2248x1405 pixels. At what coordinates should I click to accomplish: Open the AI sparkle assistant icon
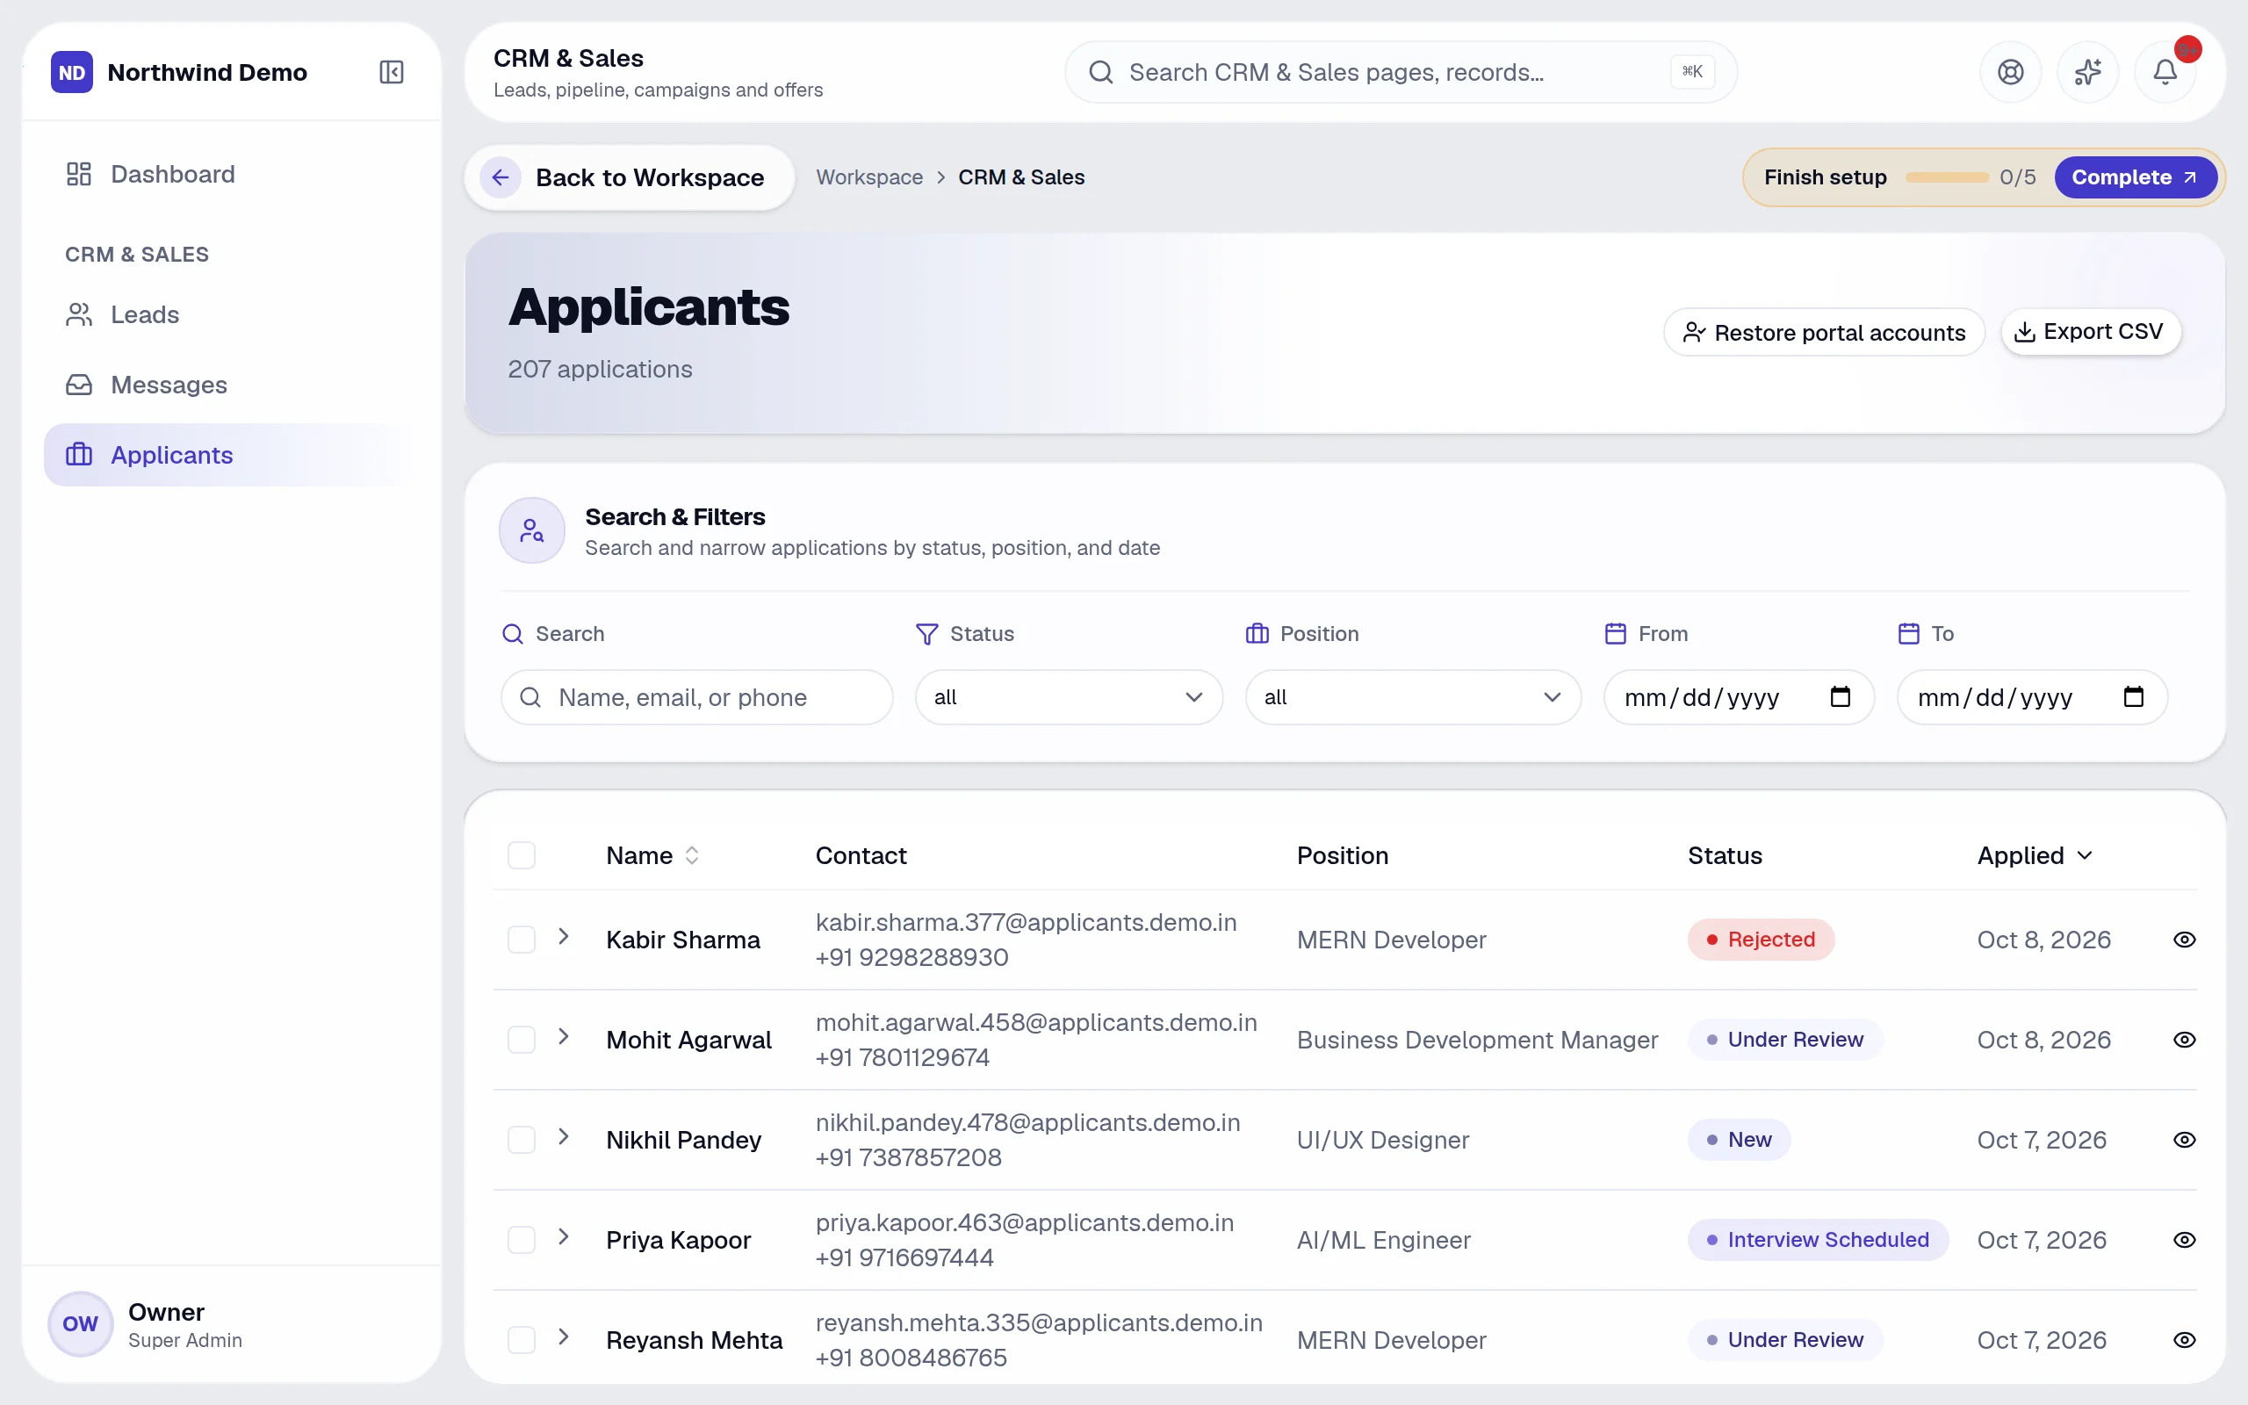(2087, 71)
